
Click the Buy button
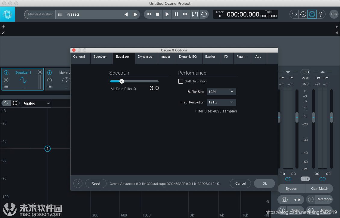pyautogui.click(x=334, y=14)
